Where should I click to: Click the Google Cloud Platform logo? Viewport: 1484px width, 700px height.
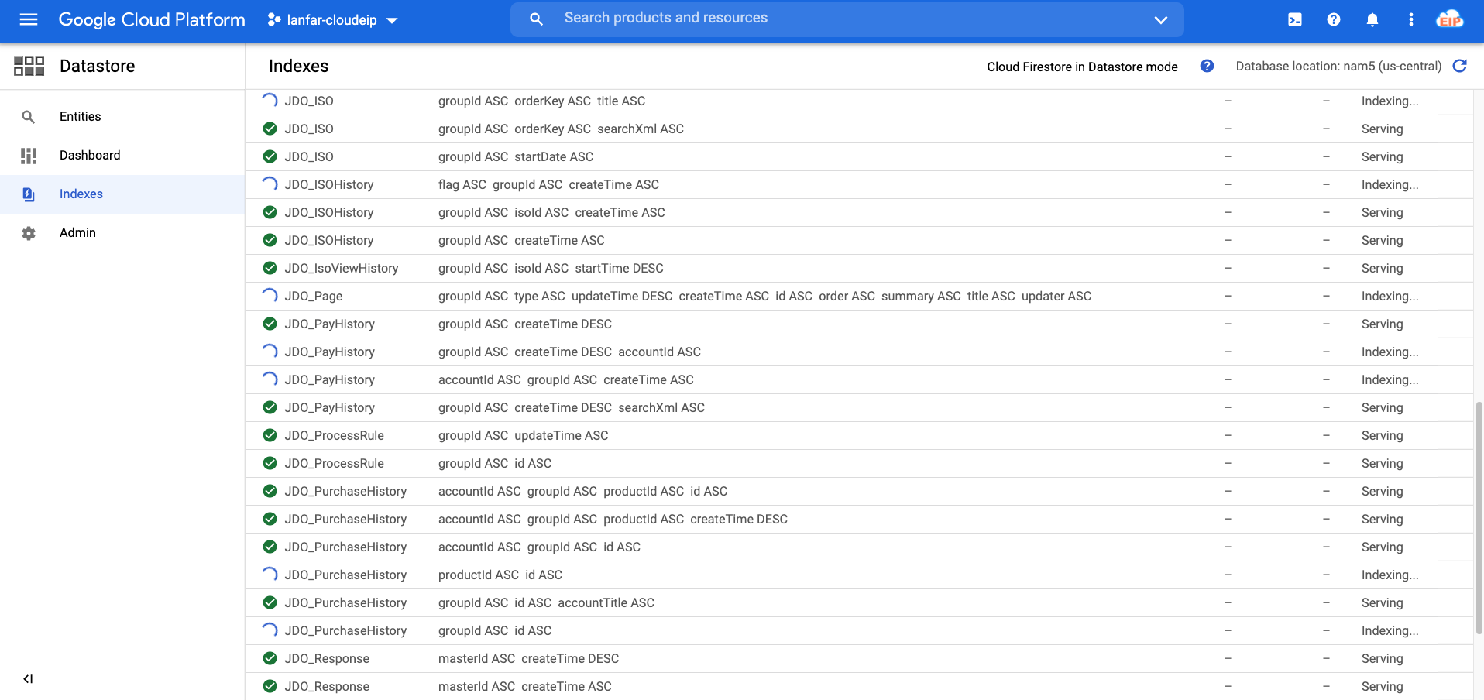pyautogui.click(x=151, y=20)
